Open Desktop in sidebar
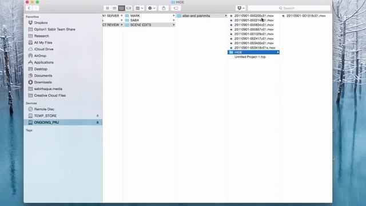The image size is (366, 206). 41,69
